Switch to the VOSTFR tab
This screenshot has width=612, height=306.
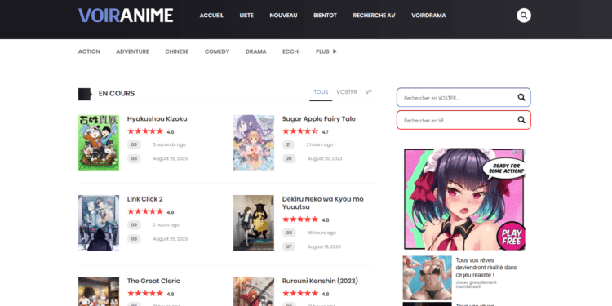(x=347, y=92)
